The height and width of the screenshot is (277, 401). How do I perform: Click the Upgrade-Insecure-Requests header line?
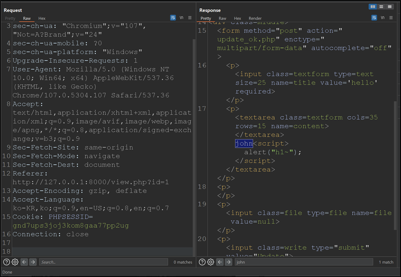75,60
